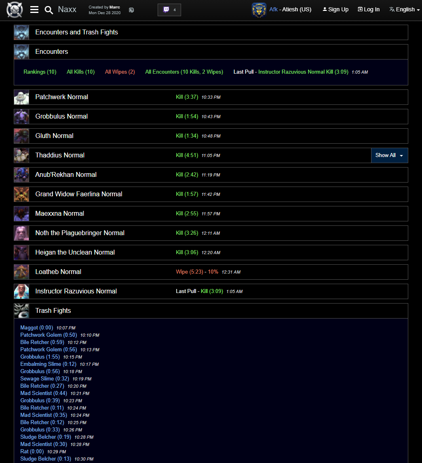The width and height of the screenshot is (422, 463).
Task: Click the Encounters and Trash Fights icon
Action: point(21,32)
